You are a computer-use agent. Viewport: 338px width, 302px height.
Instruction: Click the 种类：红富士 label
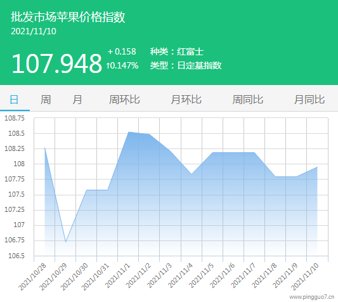(x=177, y=51)
